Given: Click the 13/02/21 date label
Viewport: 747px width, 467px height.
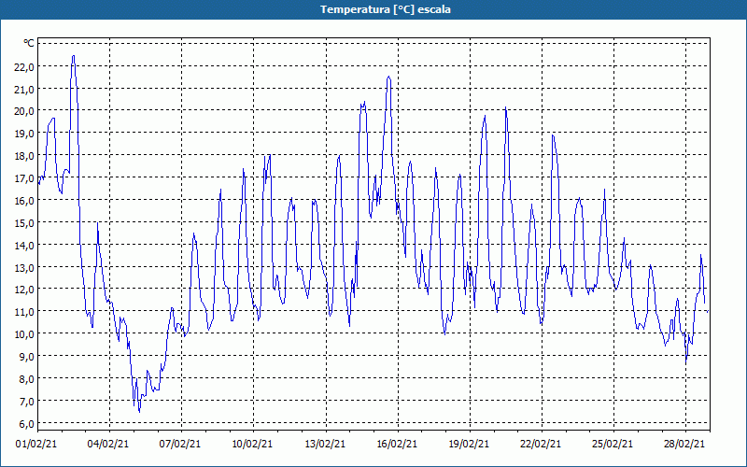Looking at the screenshot, I should coord(325,445).
